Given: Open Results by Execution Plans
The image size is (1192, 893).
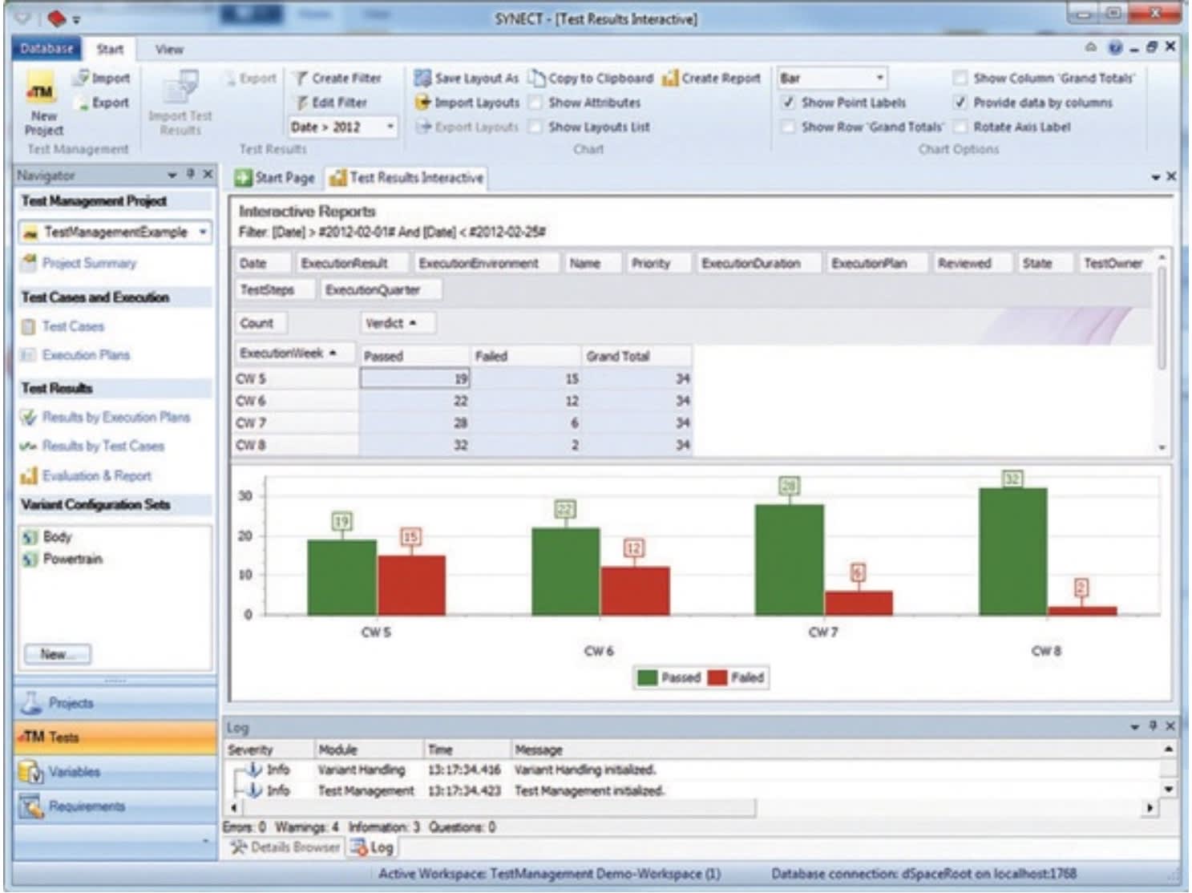Looking at the screenshot, I should [116, 417].
